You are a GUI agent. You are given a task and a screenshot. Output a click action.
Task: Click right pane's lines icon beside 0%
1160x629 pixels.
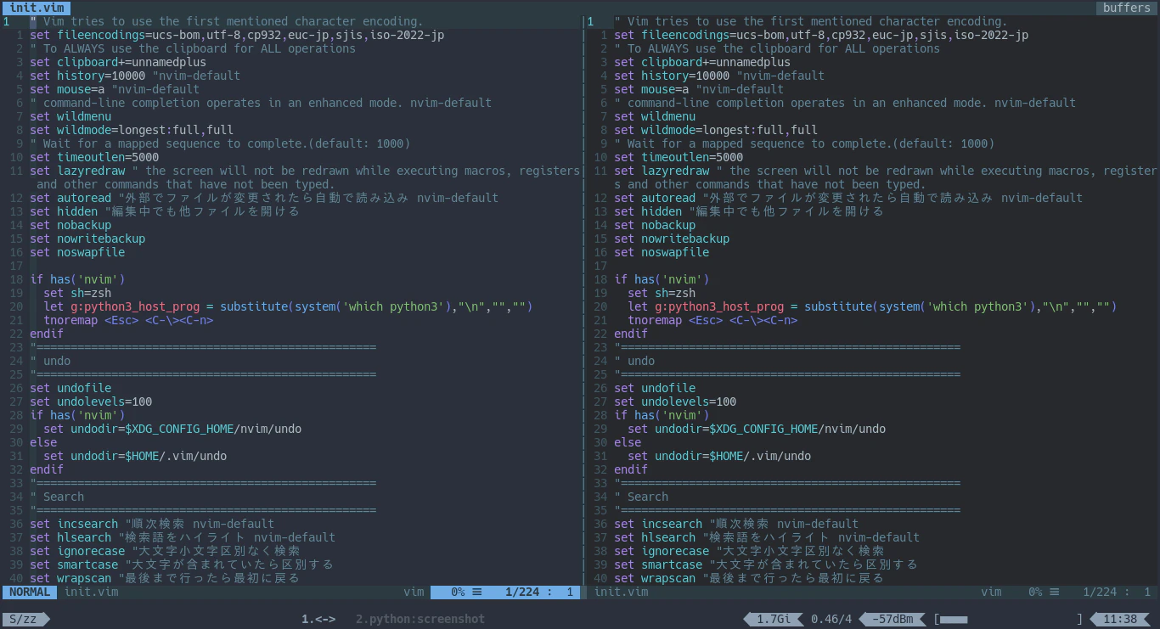tap(1055, 592)
